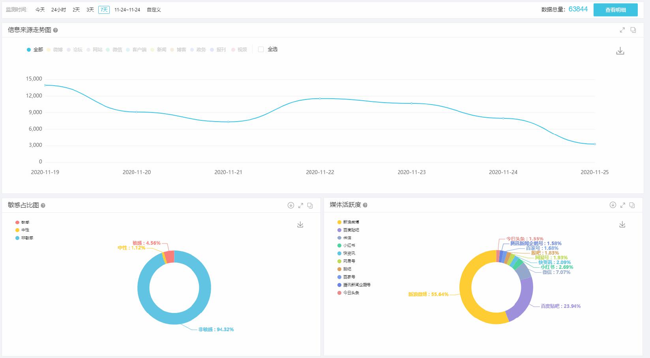Hide the 百度贴吧 legend entry in 媒体活跃度

(348, 230)
